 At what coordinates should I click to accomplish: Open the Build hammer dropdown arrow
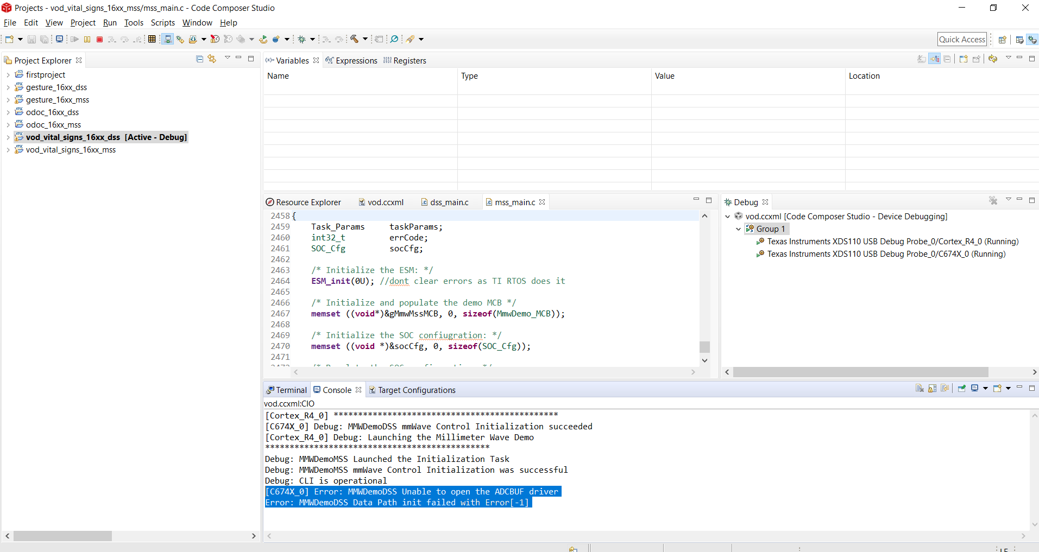point(365,39)
